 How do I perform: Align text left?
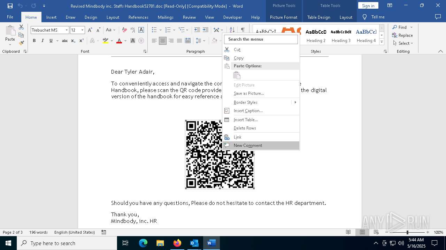154,41
